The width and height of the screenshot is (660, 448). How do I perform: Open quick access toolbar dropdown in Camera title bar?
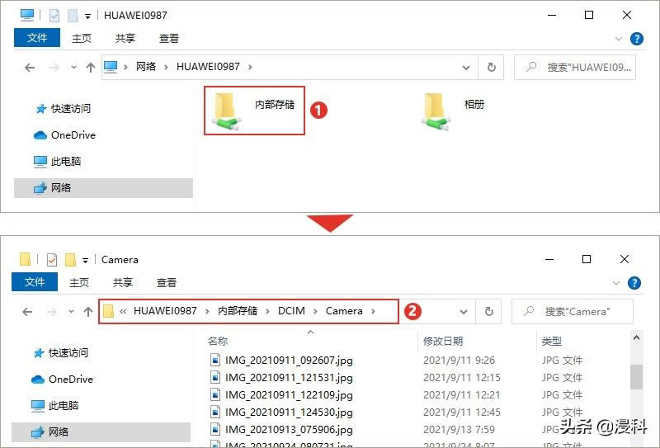(x=85, y=261)
